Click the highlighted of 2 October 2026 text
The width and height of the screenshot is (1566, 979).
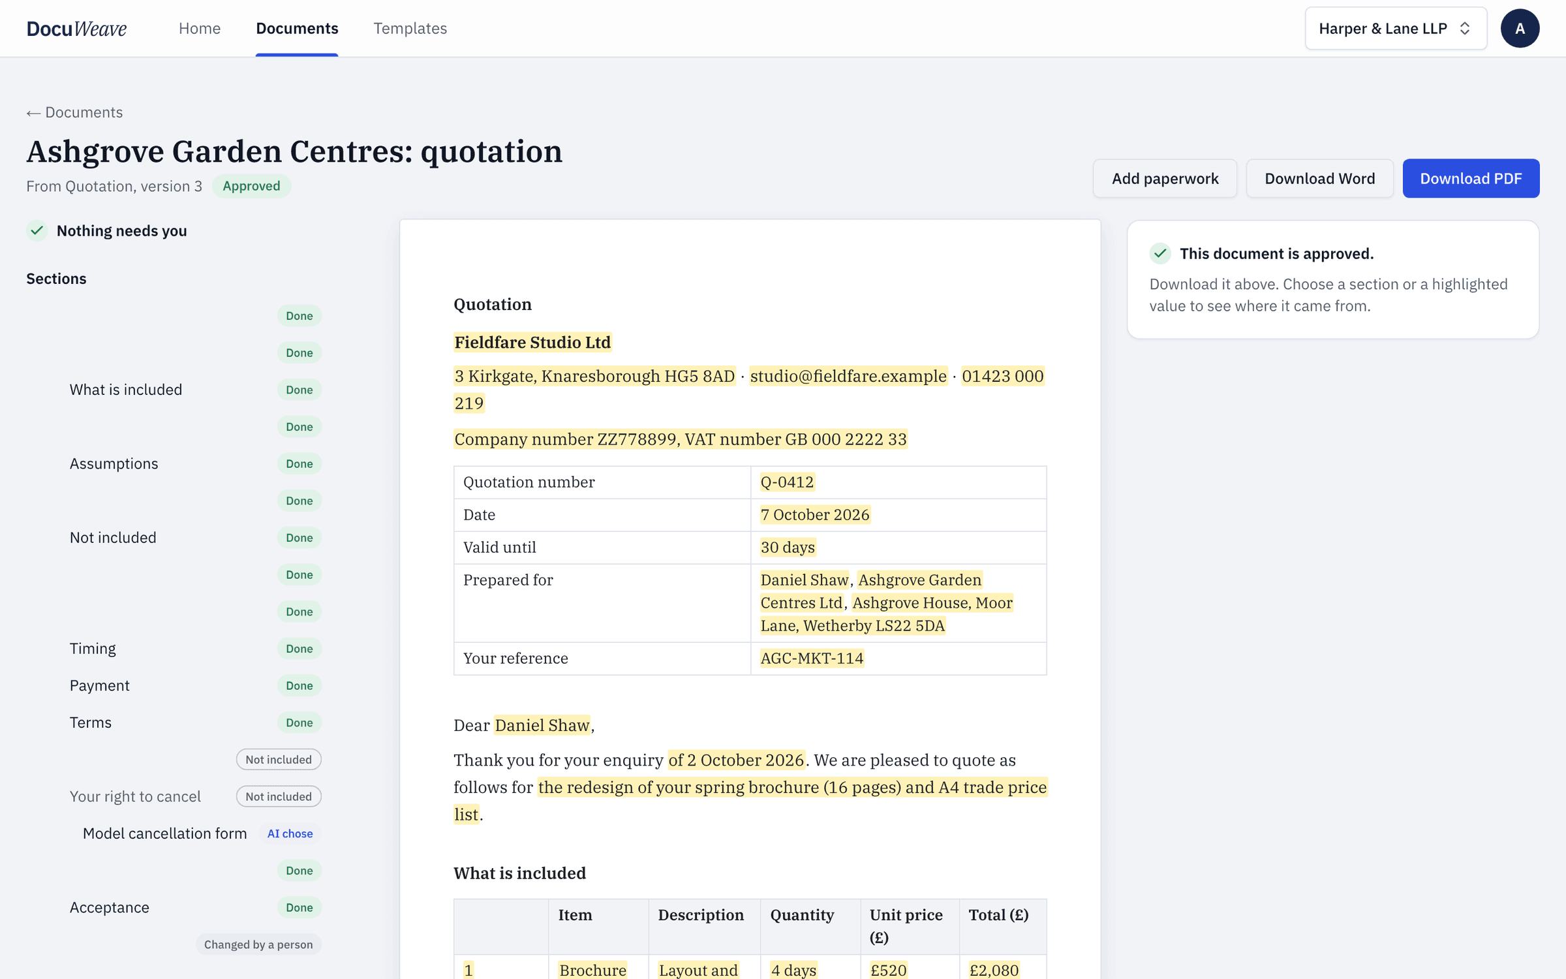tap(736, 760)
